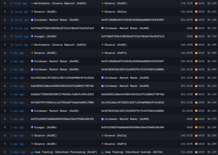Click the Binance logo next to Binance (0xDFd) in the 146.099B row
Image resolution: width=218 pixels, height=155 pixels.
tap(102, 53)
